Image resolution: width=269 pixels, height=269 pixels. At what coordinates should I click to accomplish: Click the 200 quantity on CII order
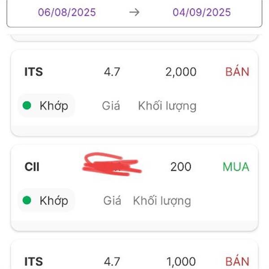[x=181, y=167]
